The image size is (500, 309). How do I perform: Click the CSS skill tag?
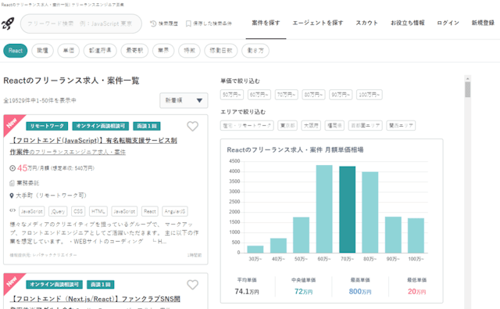coord(78,211)
